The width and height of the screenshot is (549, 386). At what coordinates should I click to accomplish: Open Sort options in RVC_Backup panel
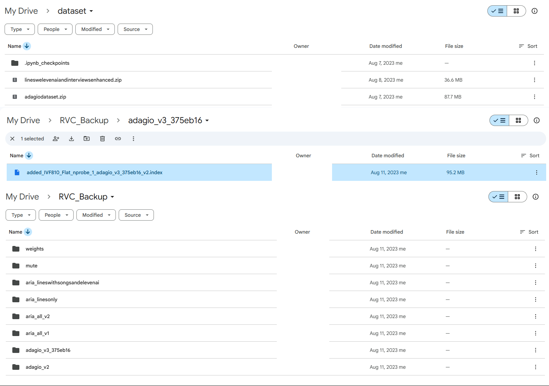coord(529,232)
